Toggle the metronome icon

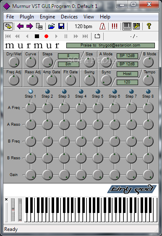coord(102,26)
